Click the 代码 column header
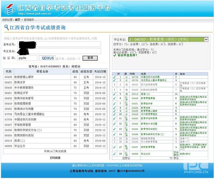Screen dimensions: 214x179 (8, 71)
